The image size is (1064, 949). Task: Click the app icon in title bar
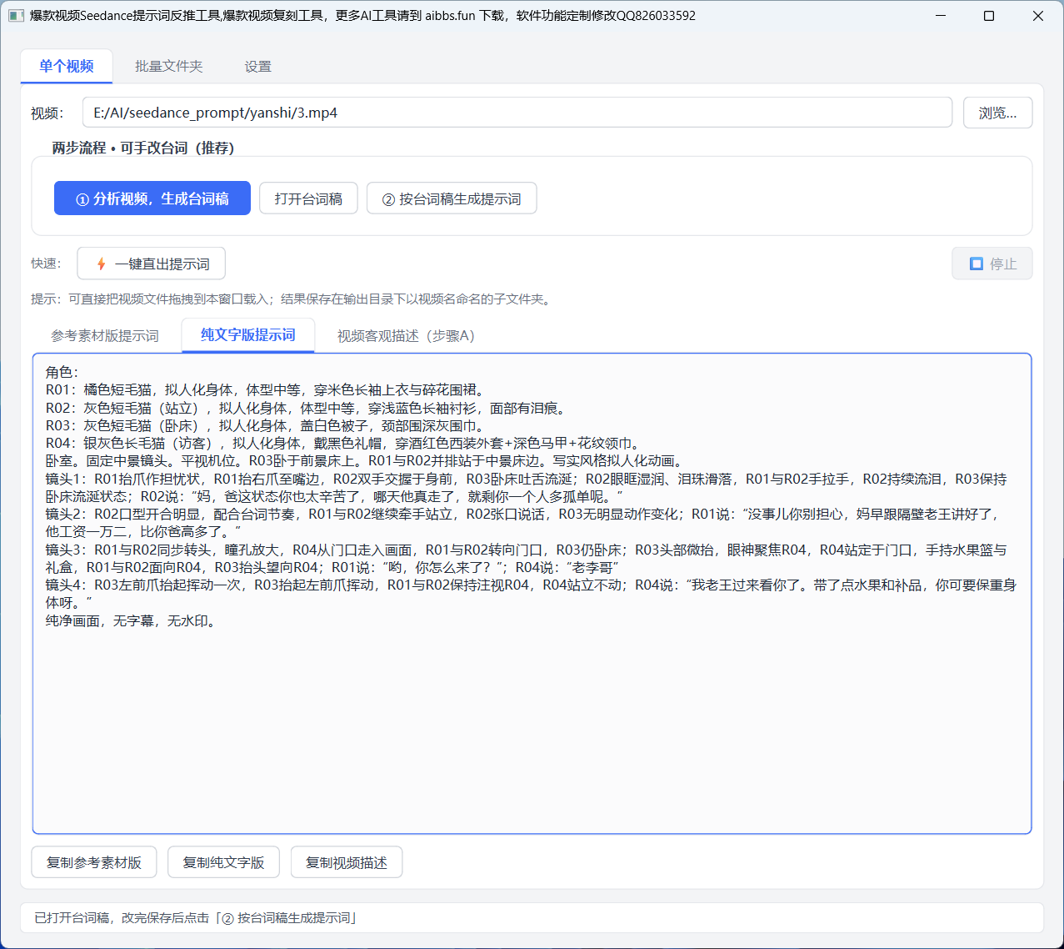(x=16, y=16)
